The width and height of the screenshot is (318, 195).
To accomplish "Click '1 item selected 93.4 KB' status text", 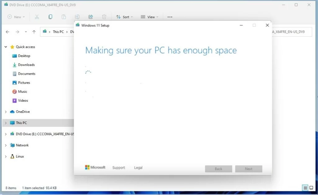I will coord(39,188).
